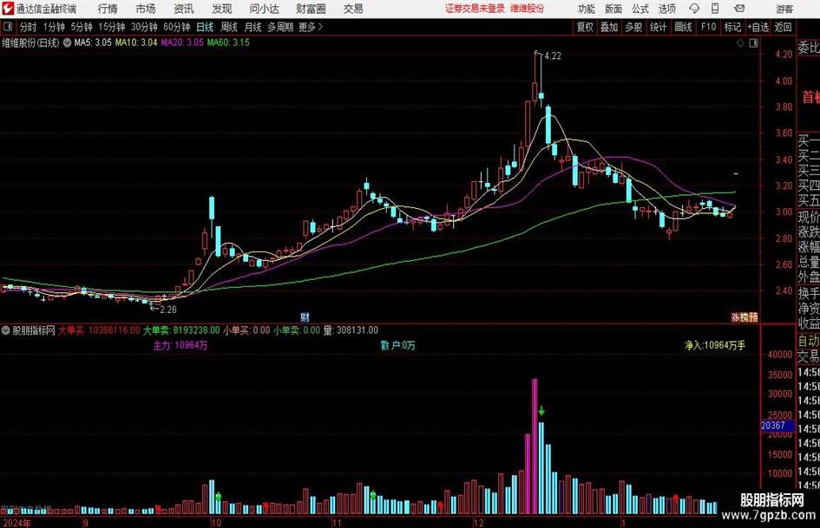Screen dimensions: 820x528
Task: Click the green down arrow on volume peak
Action: tap(541, 411)
